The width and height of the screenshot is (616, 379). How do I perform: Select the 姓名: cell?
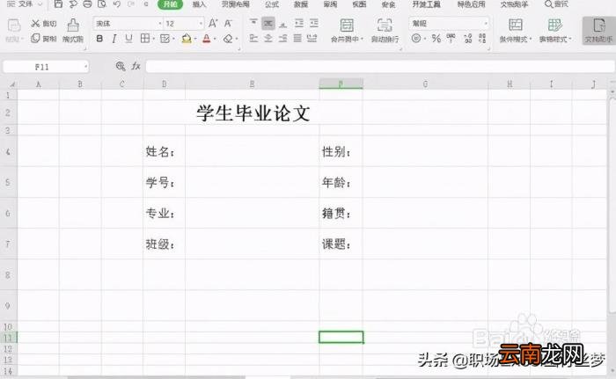(165, 151)
